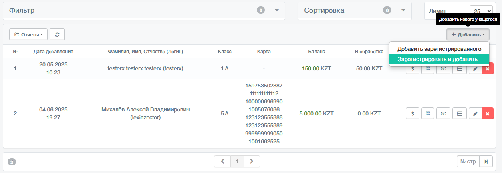
Task: Choose Добавить зарегистрированного from the menu
Action: (x=439, y=49)
